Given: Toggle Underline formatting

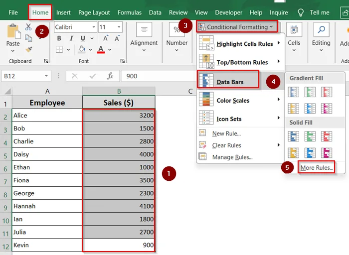Looking at the screenshot, I should (83, 38).
